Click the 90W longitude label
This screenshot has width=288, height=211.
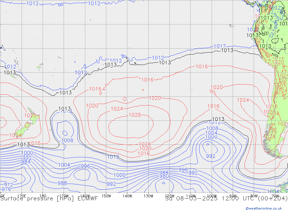pos(233,196)
